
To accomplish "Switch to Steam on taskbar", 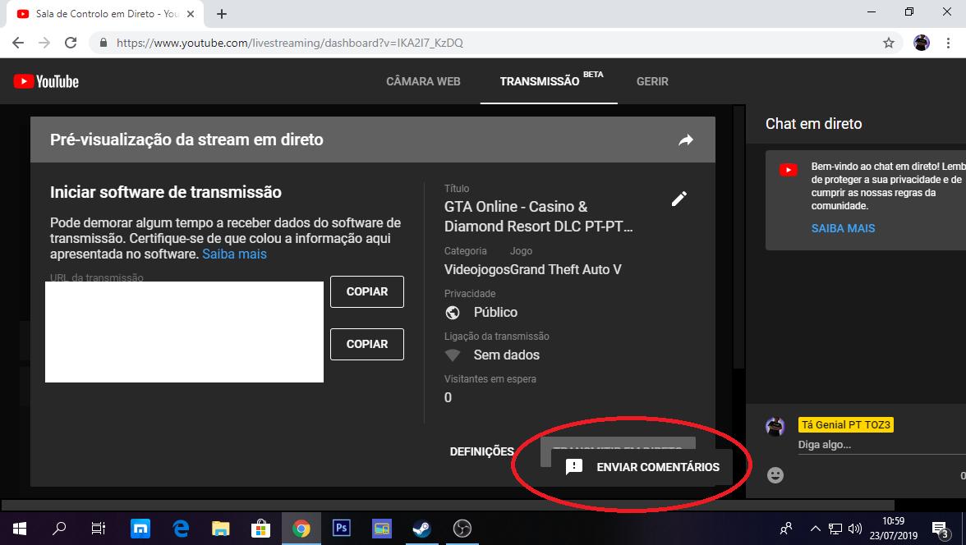I will [x=422, y=529].
